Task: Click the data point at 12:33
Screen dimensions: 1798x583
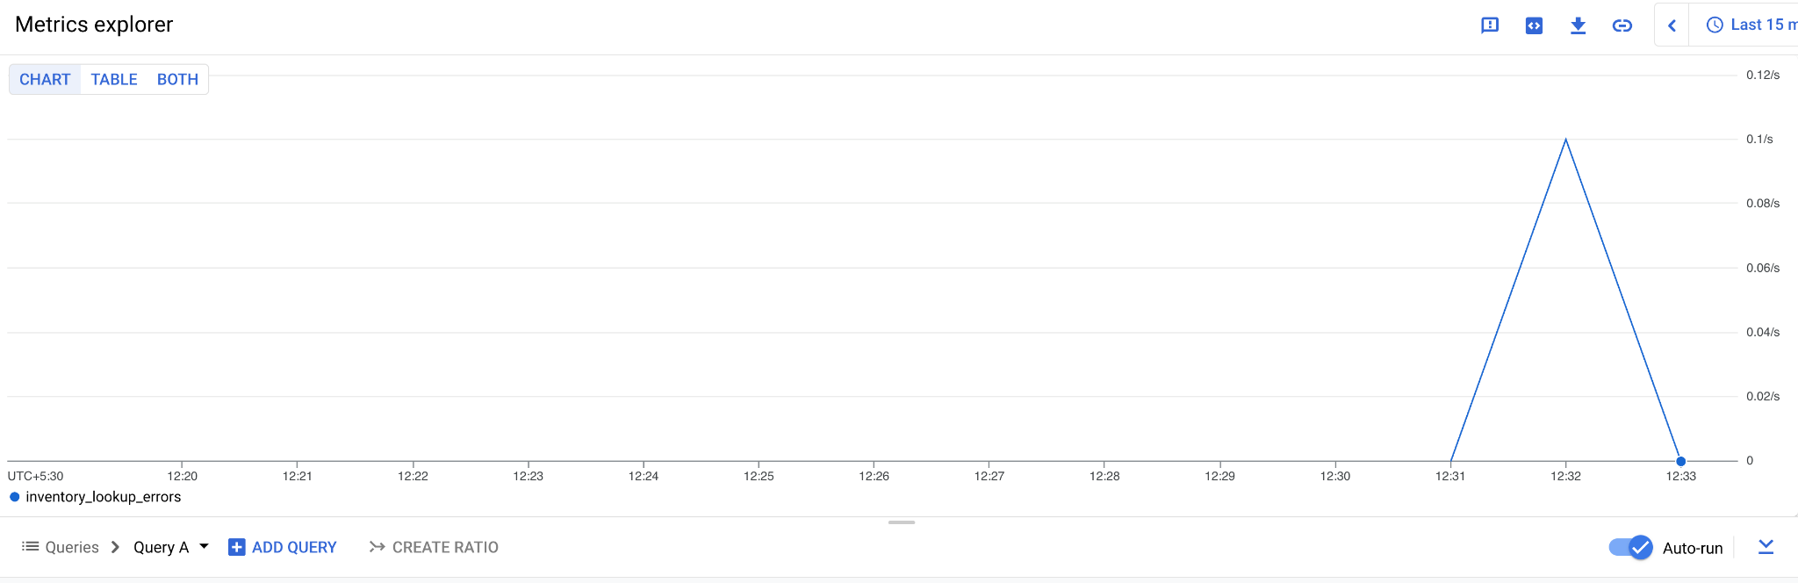Action: click(1680, 461)
